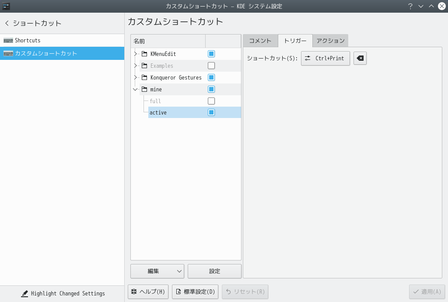Enable the Examples group checkbox

click(x=211, y=66)
